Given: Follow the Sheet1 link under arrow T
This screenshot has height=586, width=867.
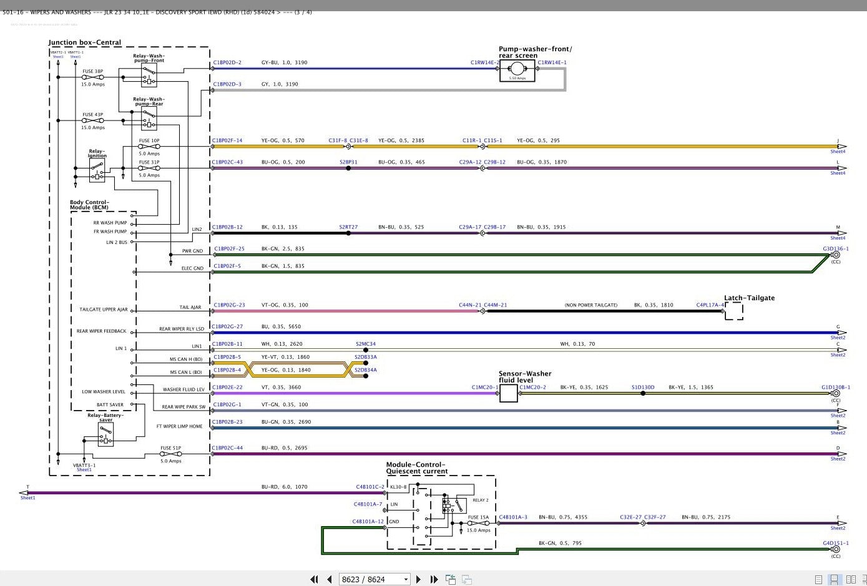Looking at the screenshot, I should tap(27, 498).
